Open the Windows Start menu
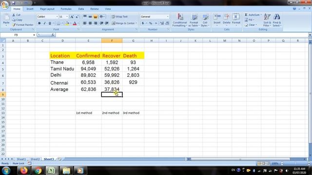This screenshot has width=312, height=175. coord(6,171)
